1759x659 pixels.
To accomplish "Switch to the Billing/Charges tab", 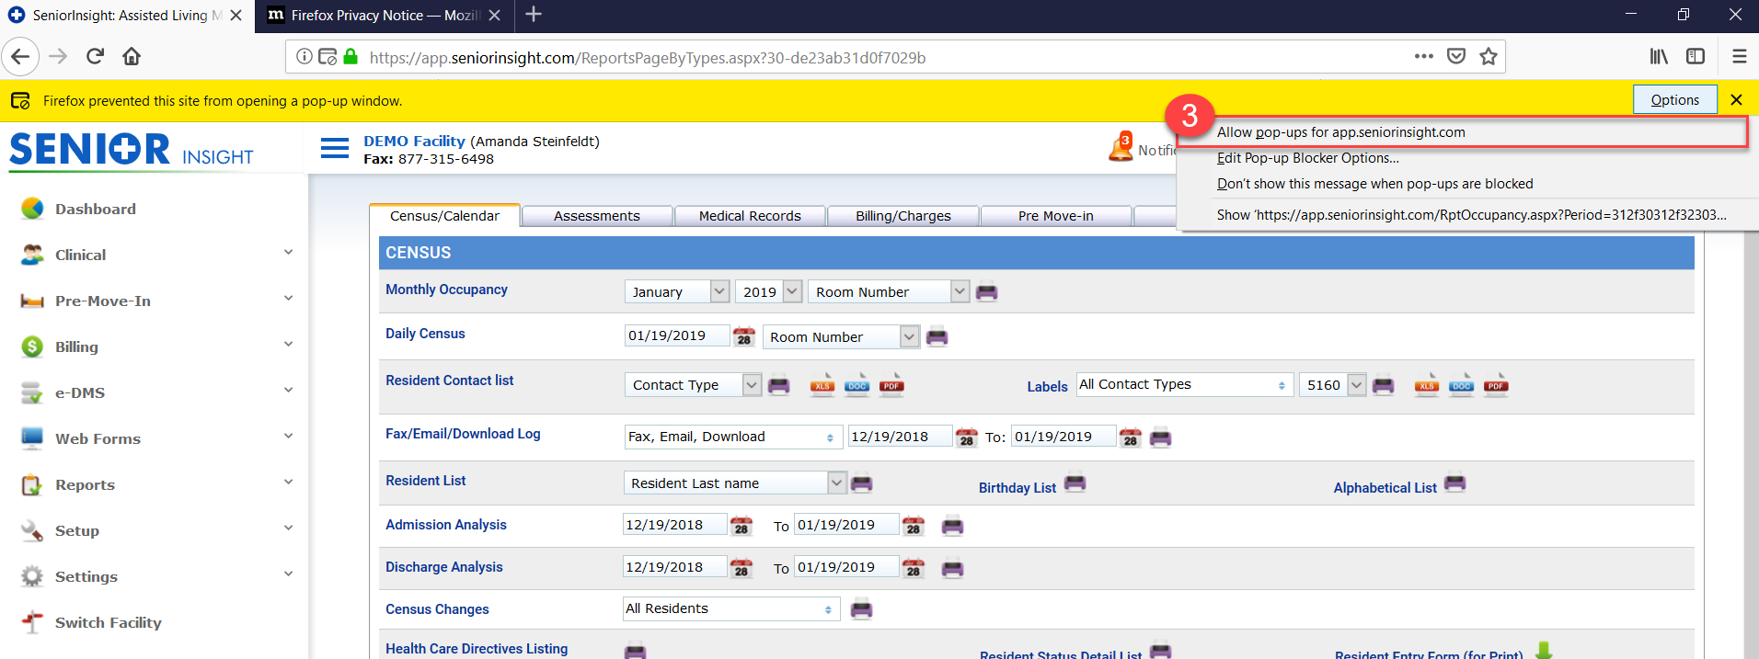I will [903, 216].
